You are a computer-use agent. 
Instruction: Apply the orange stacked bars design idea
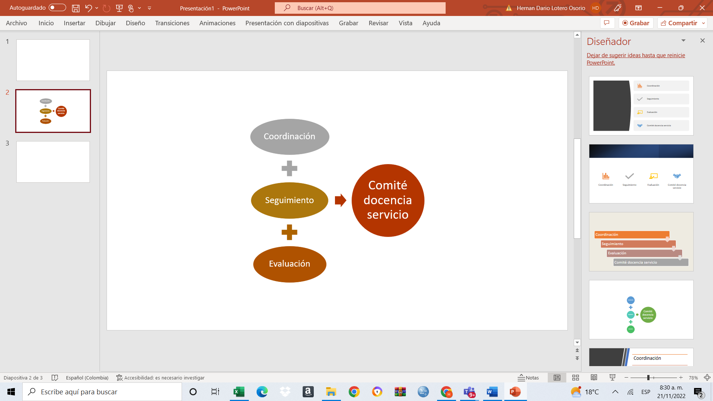click(x=641, y=242)
